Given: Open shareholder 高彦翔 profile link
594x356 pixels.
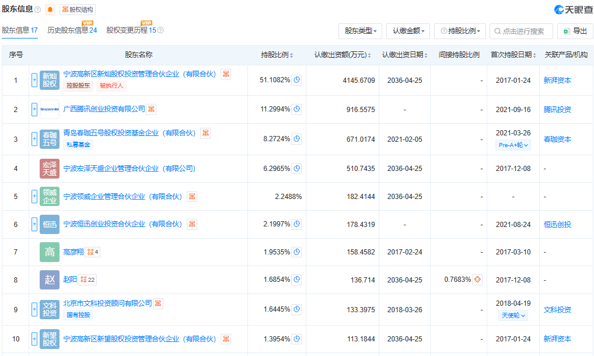Looking at the screenshot, I should coord(73,252).
